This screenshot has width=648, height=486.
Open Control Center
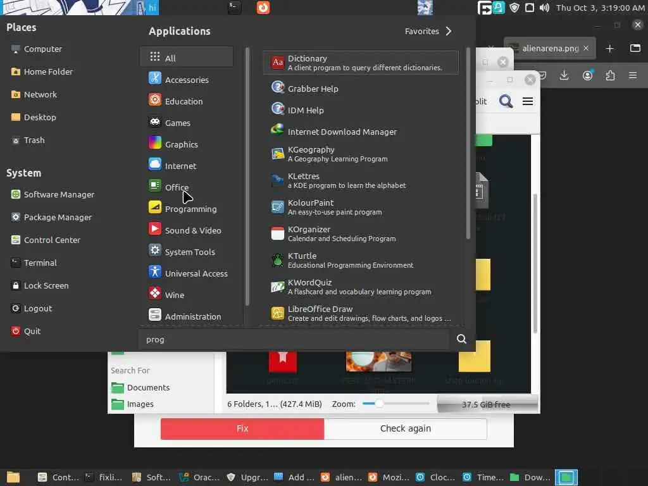pos(46,240)
